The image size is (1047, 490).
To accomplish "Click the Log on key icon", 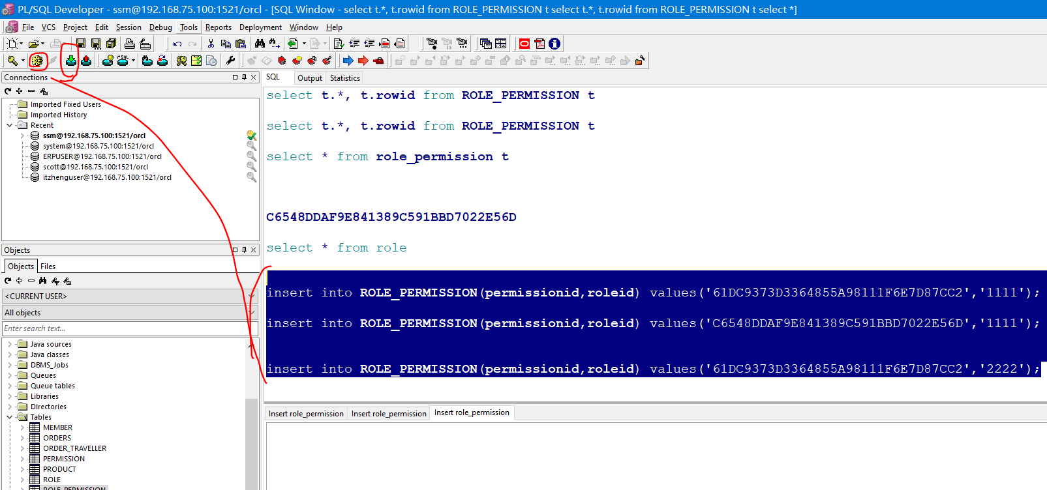I will click(x=12, y=61).
